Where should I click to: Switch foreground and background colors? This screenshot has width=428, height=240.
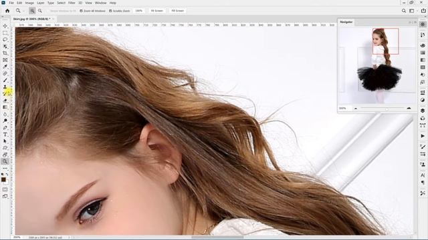(x=7, y=175)
